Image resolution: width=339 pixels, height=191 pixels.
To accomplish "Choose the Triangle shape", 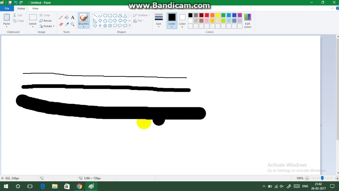I will pyautogui.click(x=125, y=16).
